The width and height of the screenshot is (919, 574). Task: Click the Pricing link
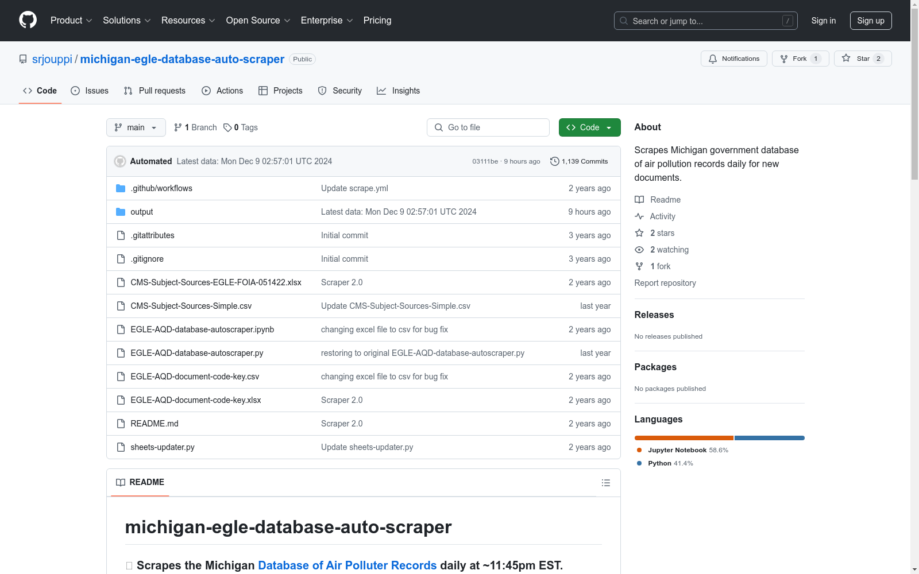click(377, 20)
